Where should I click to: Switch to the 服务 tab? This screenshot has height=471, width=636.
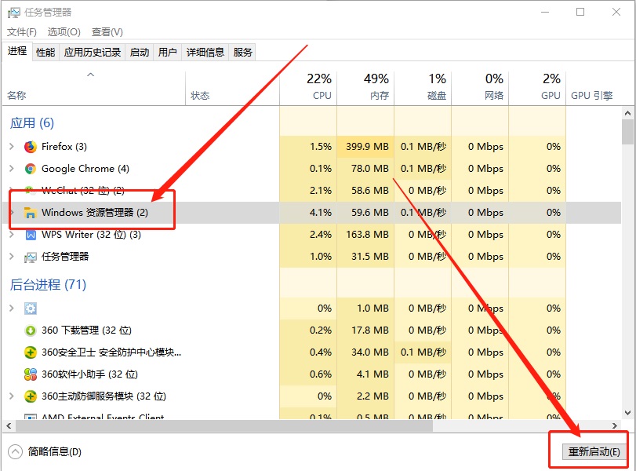tap(242, 53)
